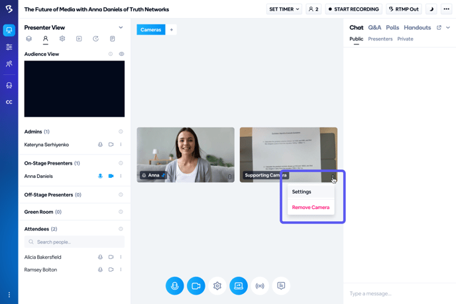Click the Type a message field
The image size is (456, 304).
point(400,293)
